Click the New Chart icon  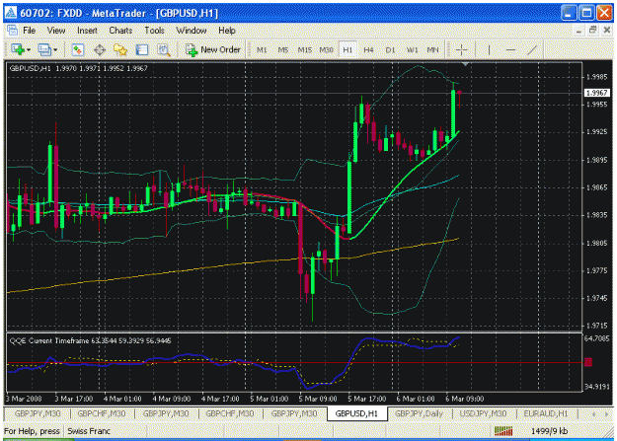click(x=18, y=49)
